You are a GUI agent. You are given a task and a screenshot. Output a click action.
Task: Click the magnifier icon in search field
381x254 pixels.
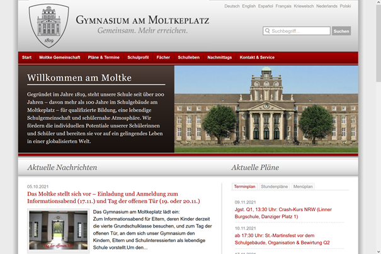[x=267, y=31]
